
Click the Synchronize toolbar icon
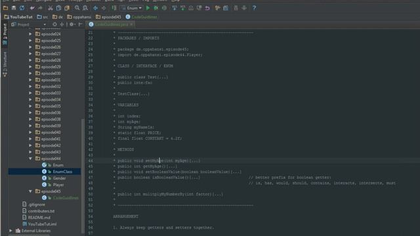coord(22,8)
